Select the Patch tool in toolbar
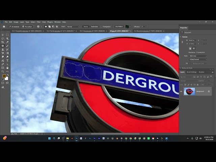Image resolution: width=216 pixels, height=162 pixels. (3, 46)
